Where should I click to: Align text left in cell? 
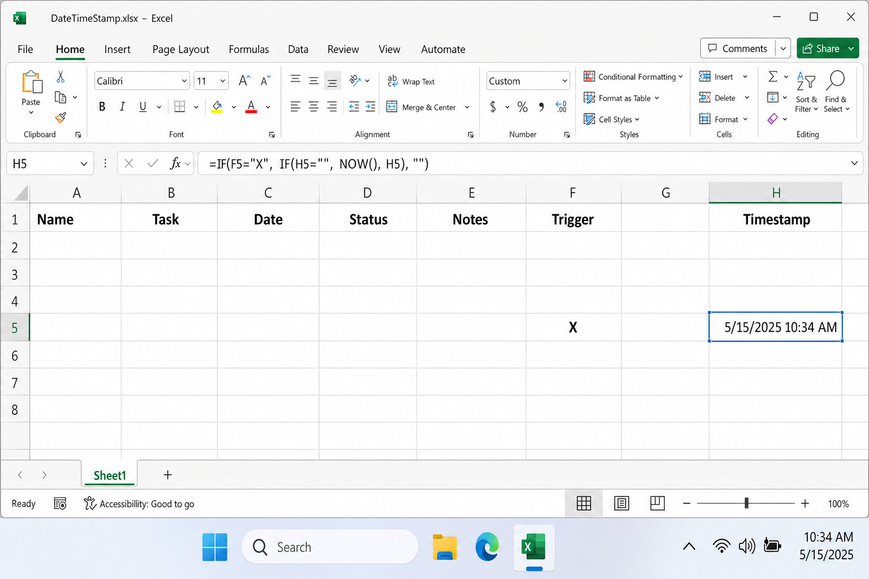295,106
